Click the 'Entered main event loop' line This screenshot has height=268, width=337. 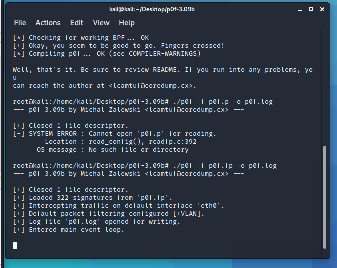point(76,229)
